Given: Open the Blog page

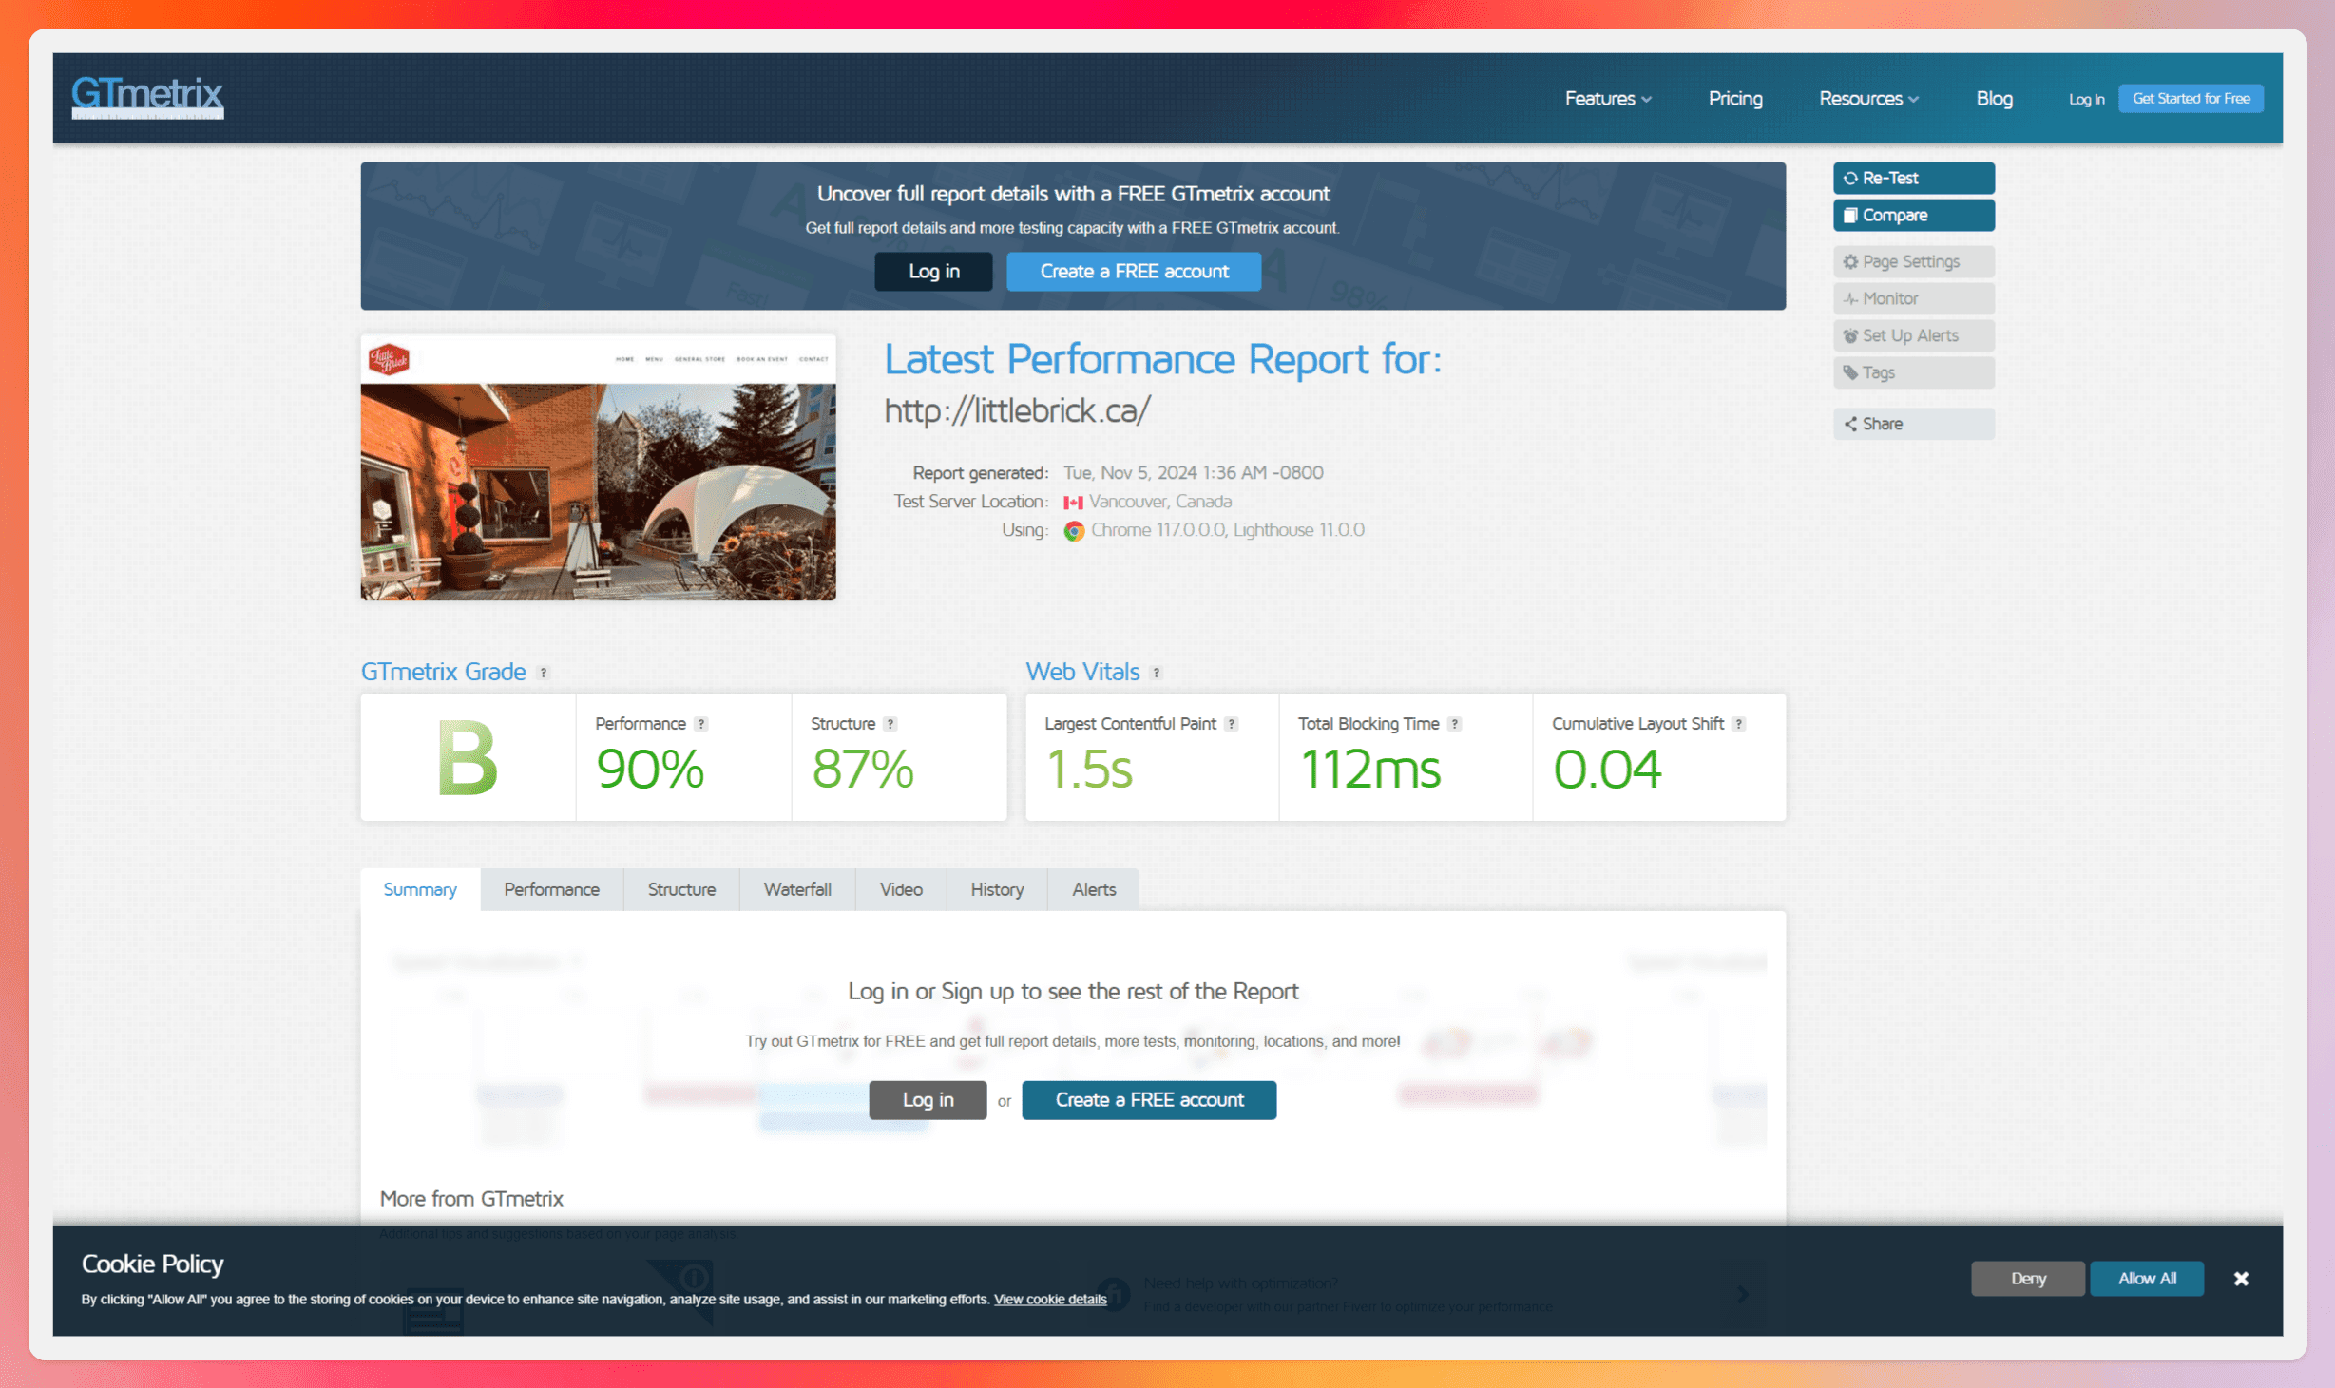Looking at the screenshot, I should point(1994,99).
